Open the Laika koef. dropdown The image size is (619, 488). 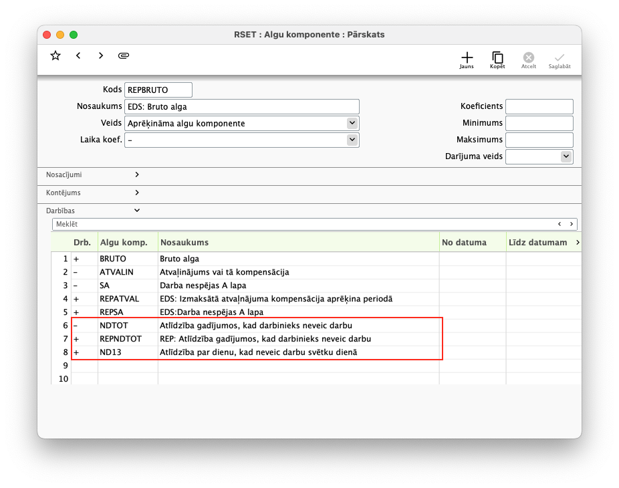point(352,140)
